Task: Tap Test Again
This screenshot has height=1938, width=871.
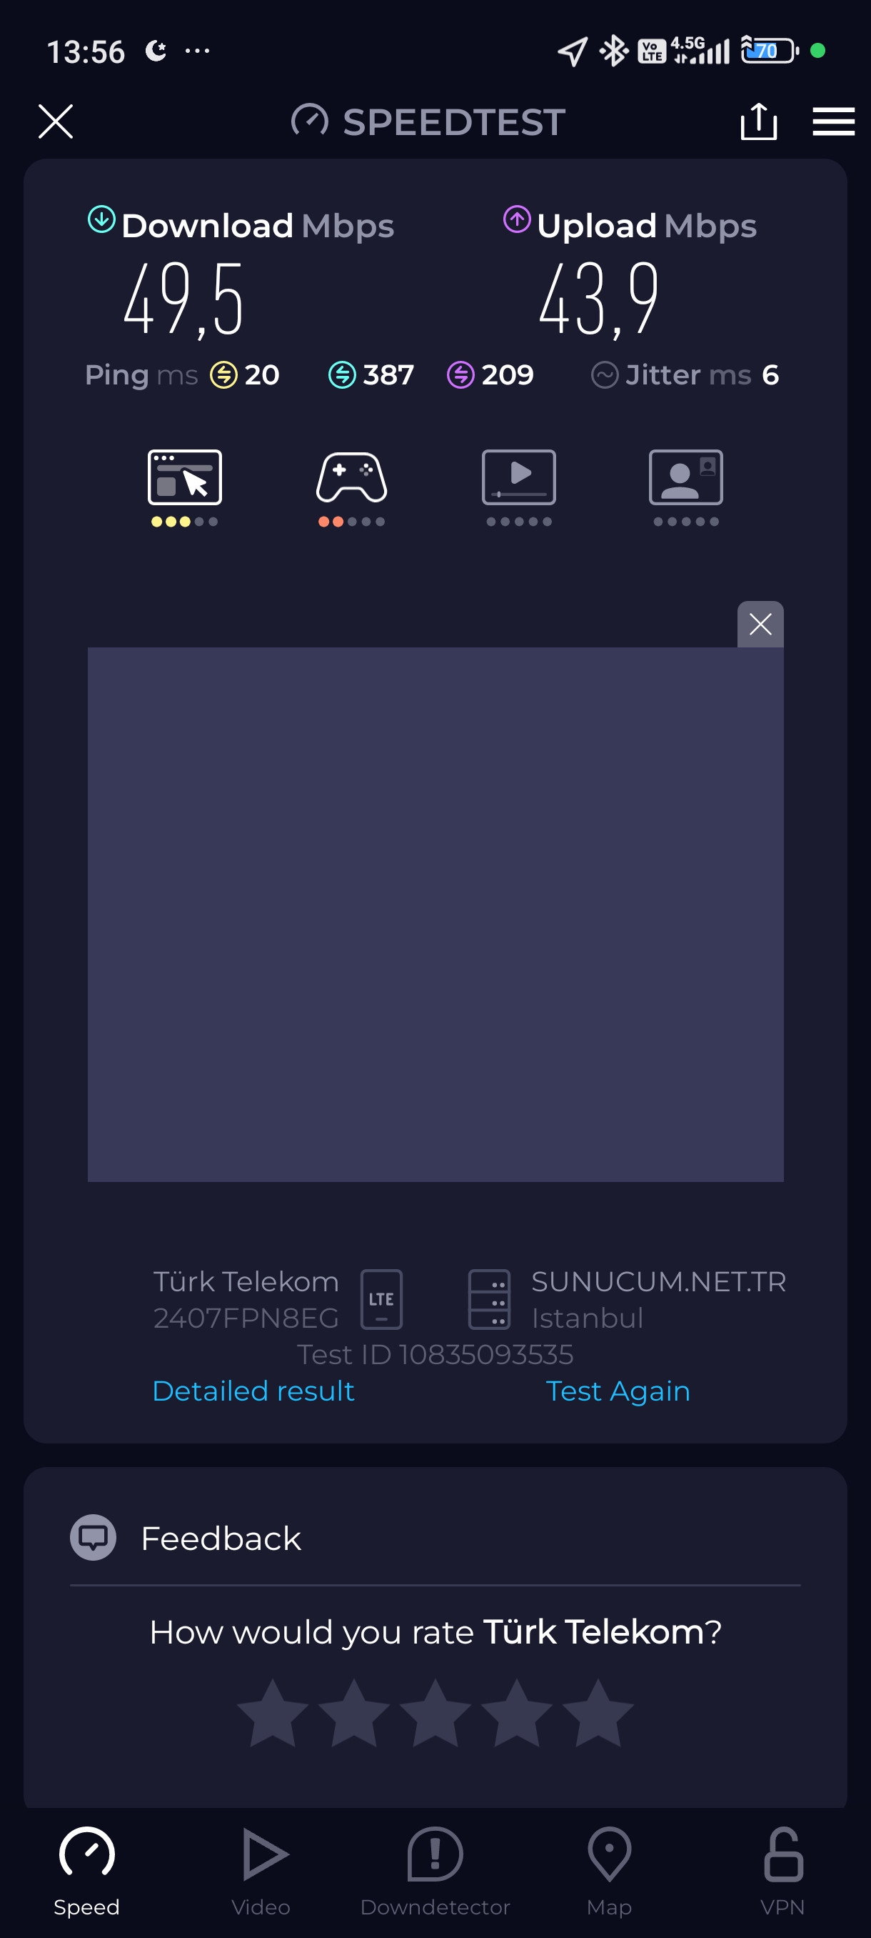Action: (x=618, y=1391)
